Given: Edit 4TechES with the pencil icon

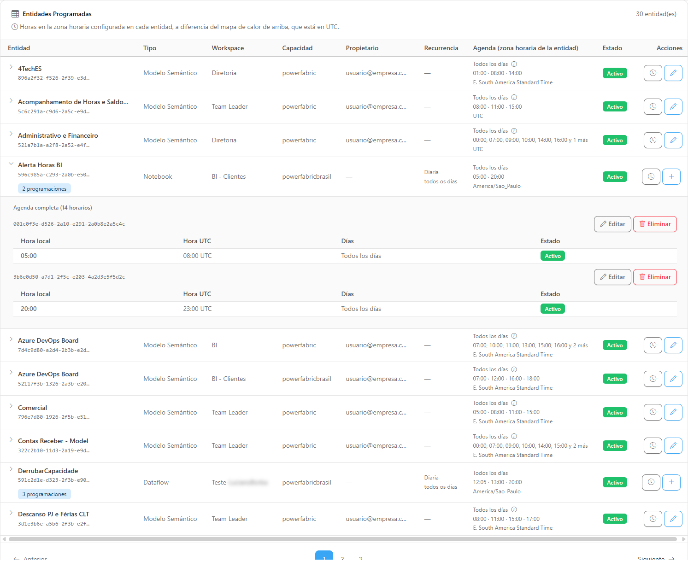Looking at the screenshot, I should pos(673,73).
